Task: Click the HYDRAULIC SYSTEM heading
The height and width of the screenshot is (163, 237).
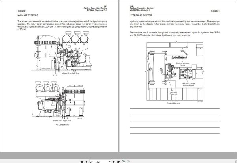Action: tap(141, 15)
